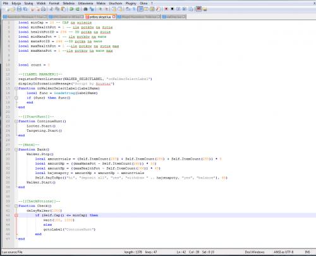Start macro recording with red dot icon
Screen dimensions: 316x256
166,9
